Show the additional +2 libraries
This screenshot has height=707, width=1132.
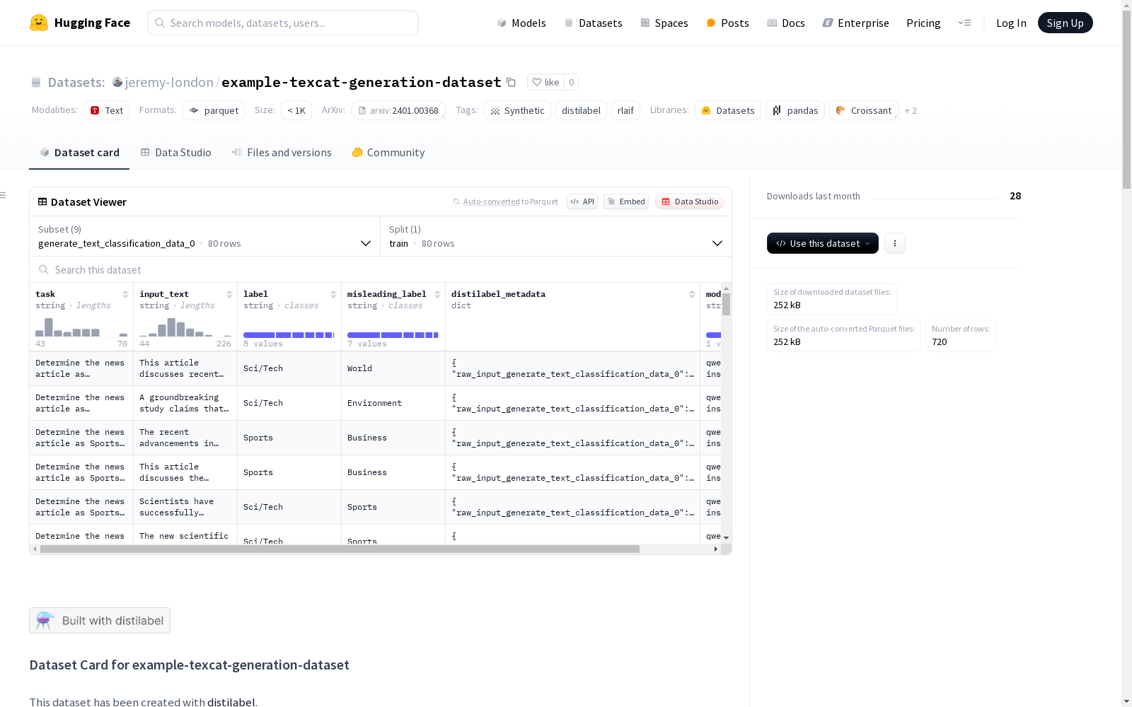point(911,110)
